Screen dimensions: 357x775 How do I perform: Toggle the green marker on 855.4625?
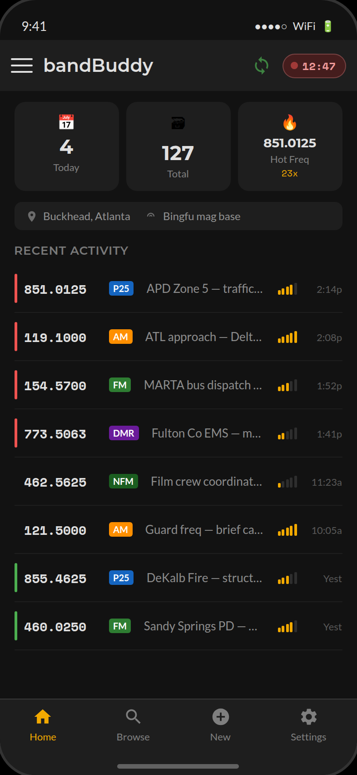16,578
